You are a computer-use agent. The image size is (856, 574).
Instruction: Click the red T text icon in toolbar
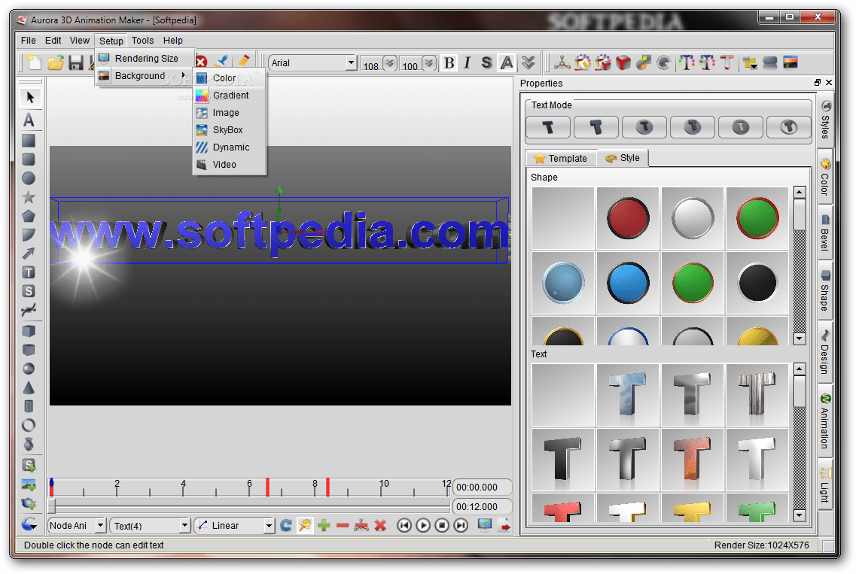click(x=727, y=62)
